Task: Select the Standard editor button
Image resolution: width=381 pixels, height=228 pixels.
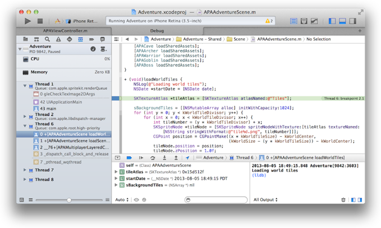Action: click(293, 21)
